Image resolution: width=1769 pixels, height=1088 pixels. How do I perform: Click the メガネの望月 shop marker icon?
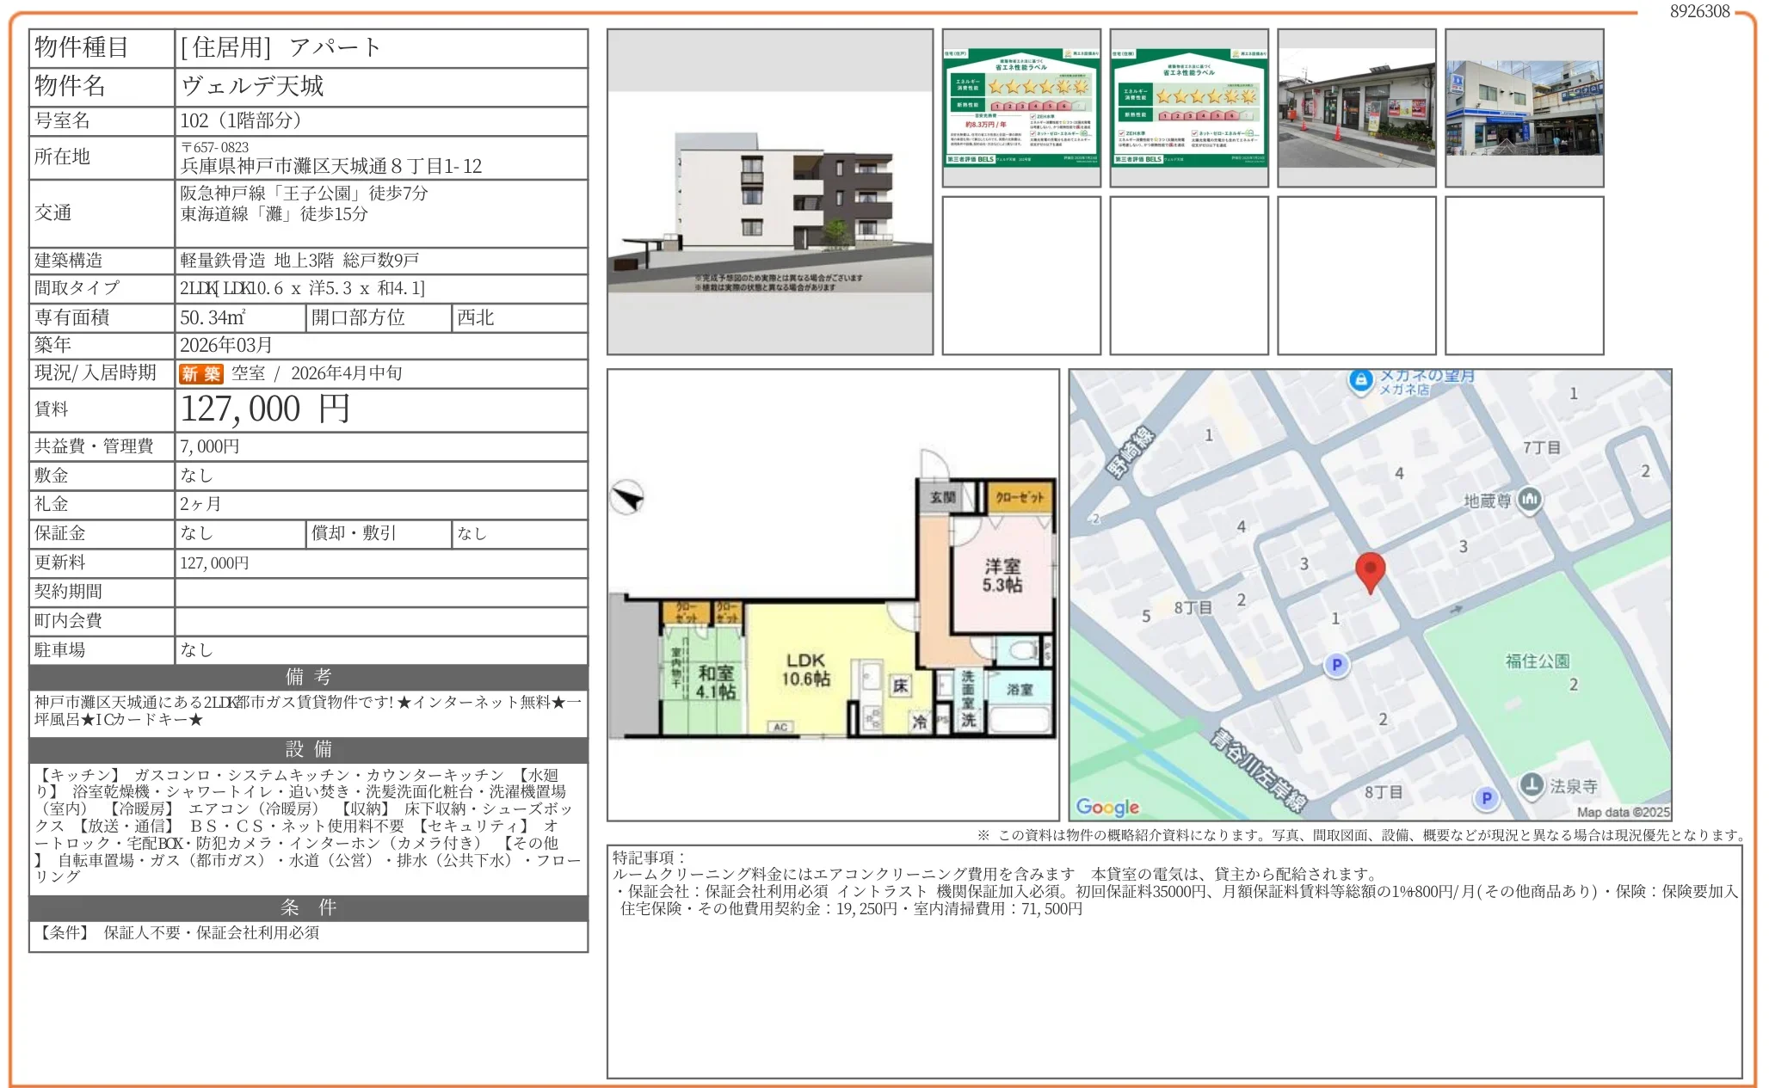click(1360, 380)
